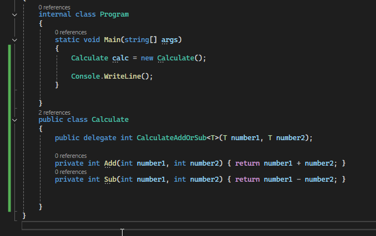The height and width of the screenshot is (236, 376).
Task: Open '0 references' CodeLens above Main method
Action: 71,32
